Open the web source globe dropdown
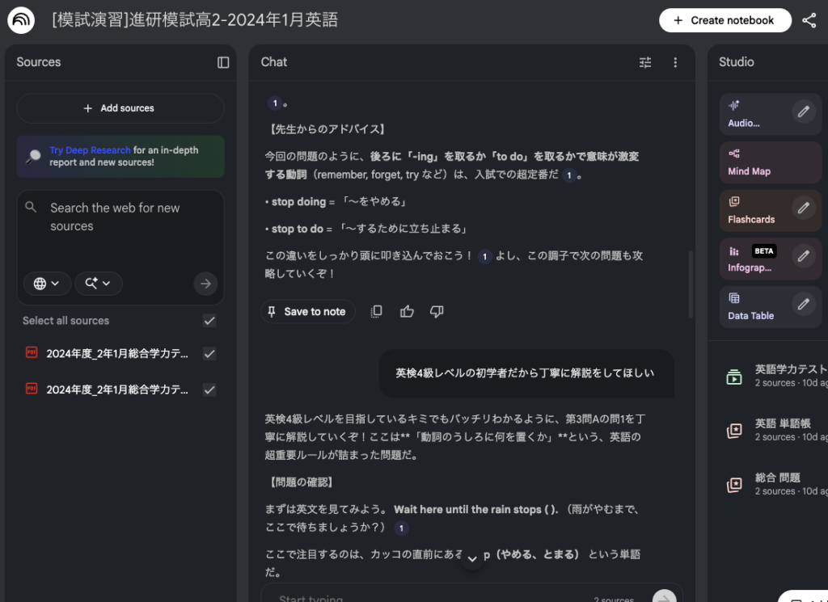The width and height of the screenshot is (828, 602). [x=47, y=284]
